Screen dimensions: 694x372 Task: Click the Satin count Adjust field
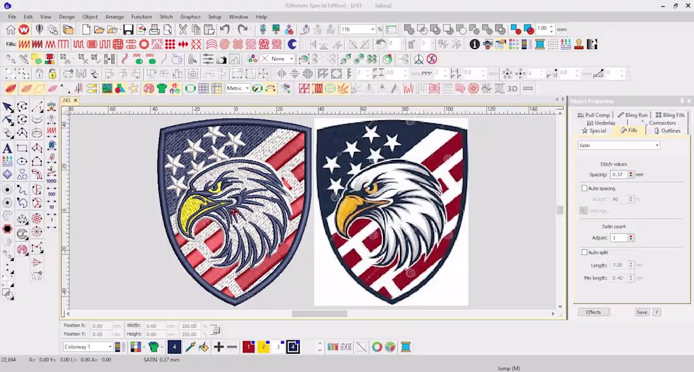coord(619,238)
